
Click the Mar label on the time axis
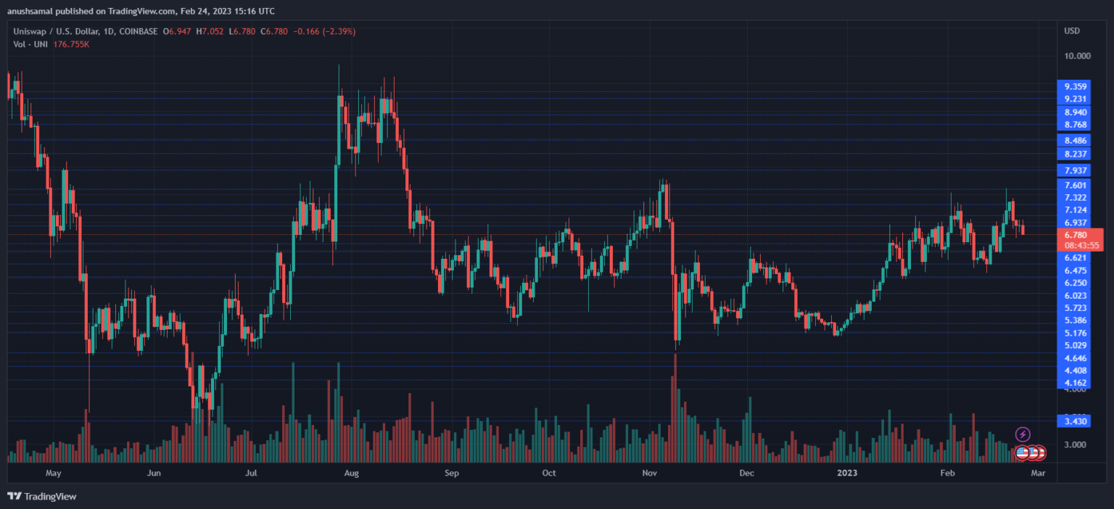[1038, 473]
